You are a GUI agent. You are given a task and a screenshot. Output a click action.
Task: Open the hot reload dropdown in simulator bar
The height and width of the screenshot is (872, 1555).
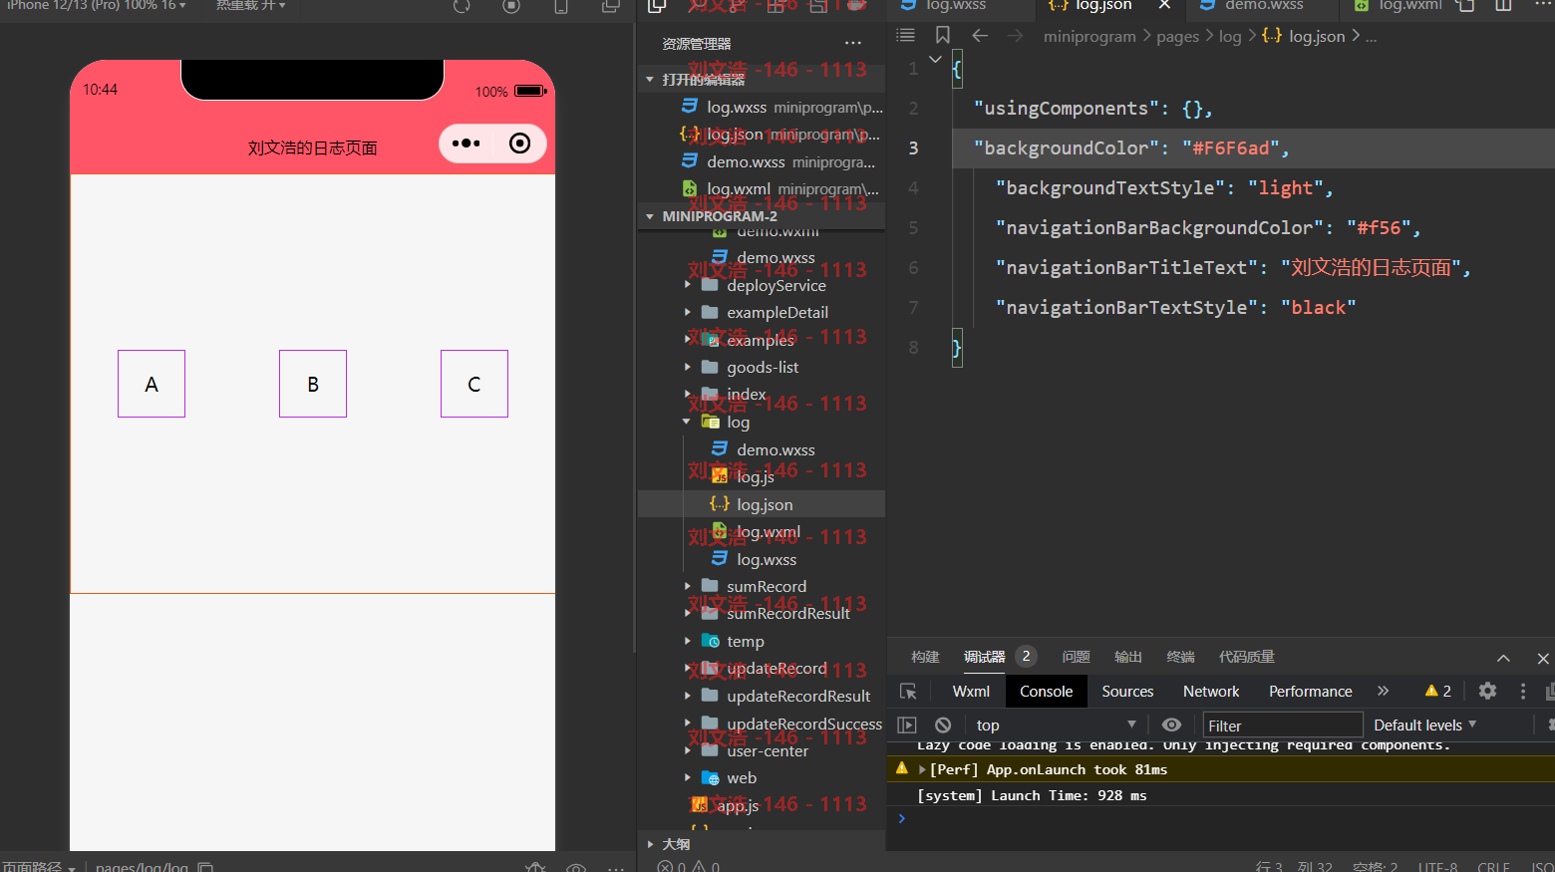point(250,5)
